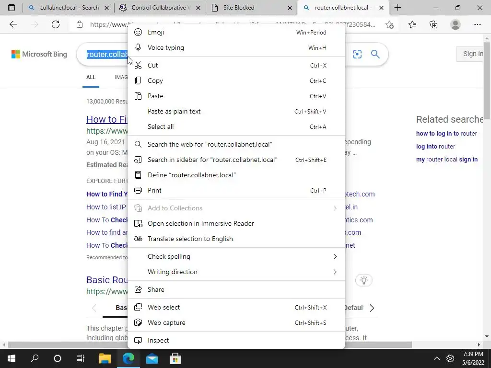Viewport: 491px width, 368px height.
Task: Click the Bing search input field
Action: point(106,54)
